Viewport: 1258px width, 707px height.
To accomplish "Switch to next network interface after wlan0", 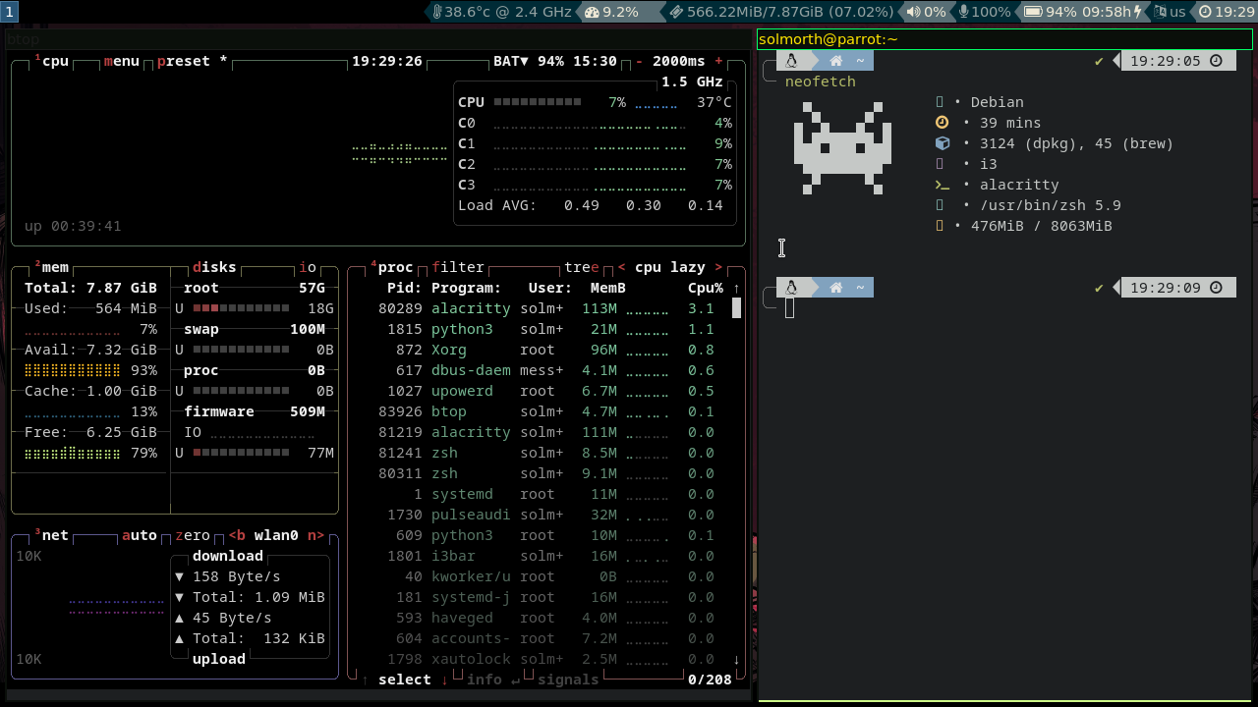I will pyautogui.click(x=315, y=535).
